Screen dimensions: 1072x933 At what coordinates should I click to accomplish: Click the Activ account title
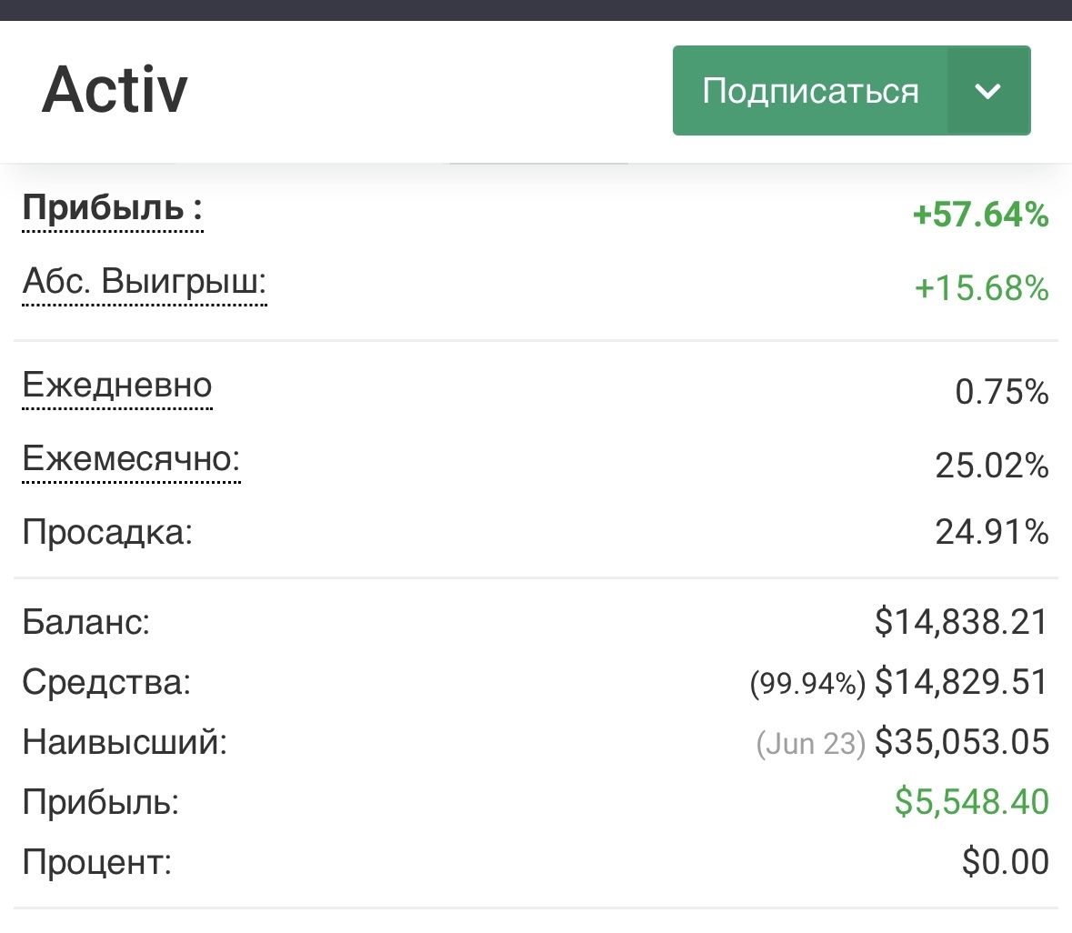click(x=115, y=90)
